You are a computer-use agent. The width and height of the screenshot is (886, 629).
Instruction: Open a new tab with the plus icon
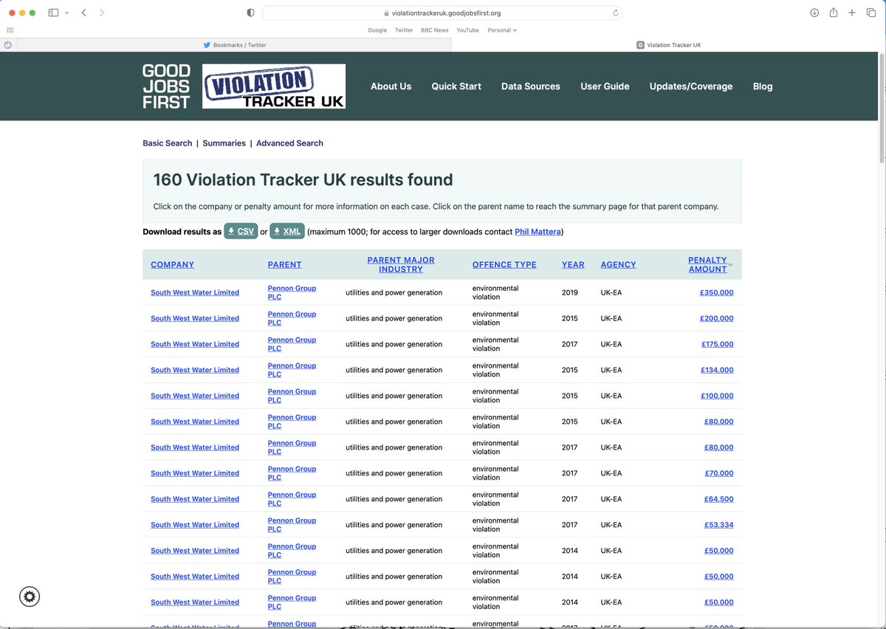[851, 13]
